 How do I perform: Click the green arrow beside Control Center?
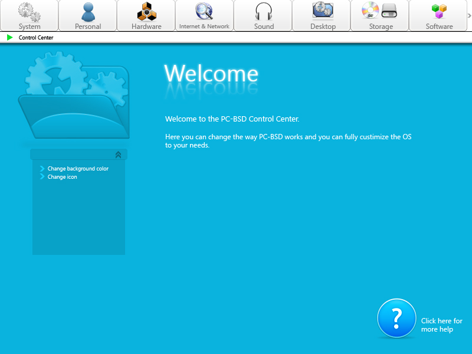[9, 37]
